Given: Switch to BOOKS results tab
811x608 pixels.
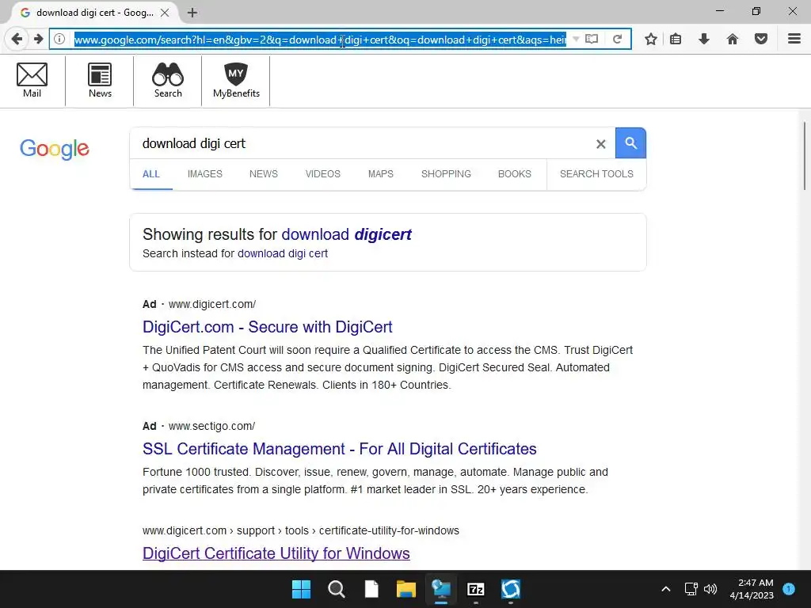Looking at the screenshot, I should click(x=515, y=174).
